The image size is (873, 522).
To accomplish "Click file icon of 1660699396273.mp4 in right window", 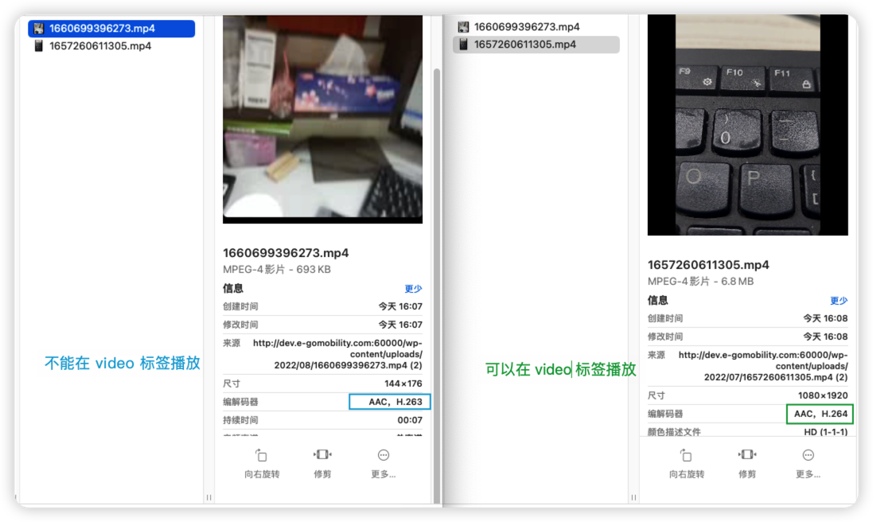I will [x=463, y=27].
